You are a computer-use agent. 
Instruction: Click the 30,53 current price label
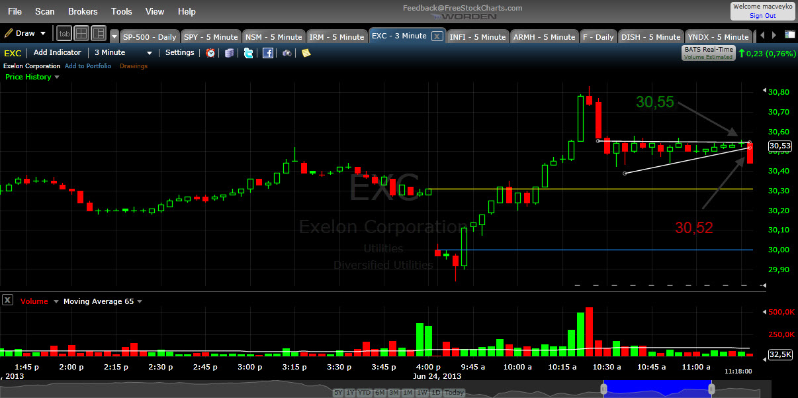(x=779, y=146)
